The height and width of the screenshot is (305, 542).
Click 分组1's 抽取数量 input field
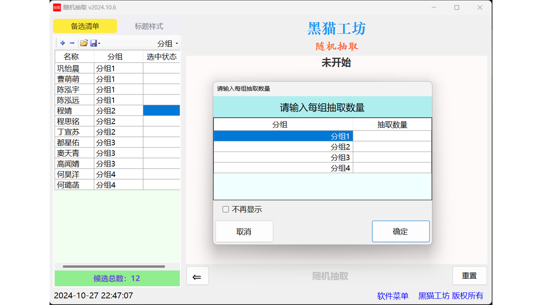click(392, 136)
